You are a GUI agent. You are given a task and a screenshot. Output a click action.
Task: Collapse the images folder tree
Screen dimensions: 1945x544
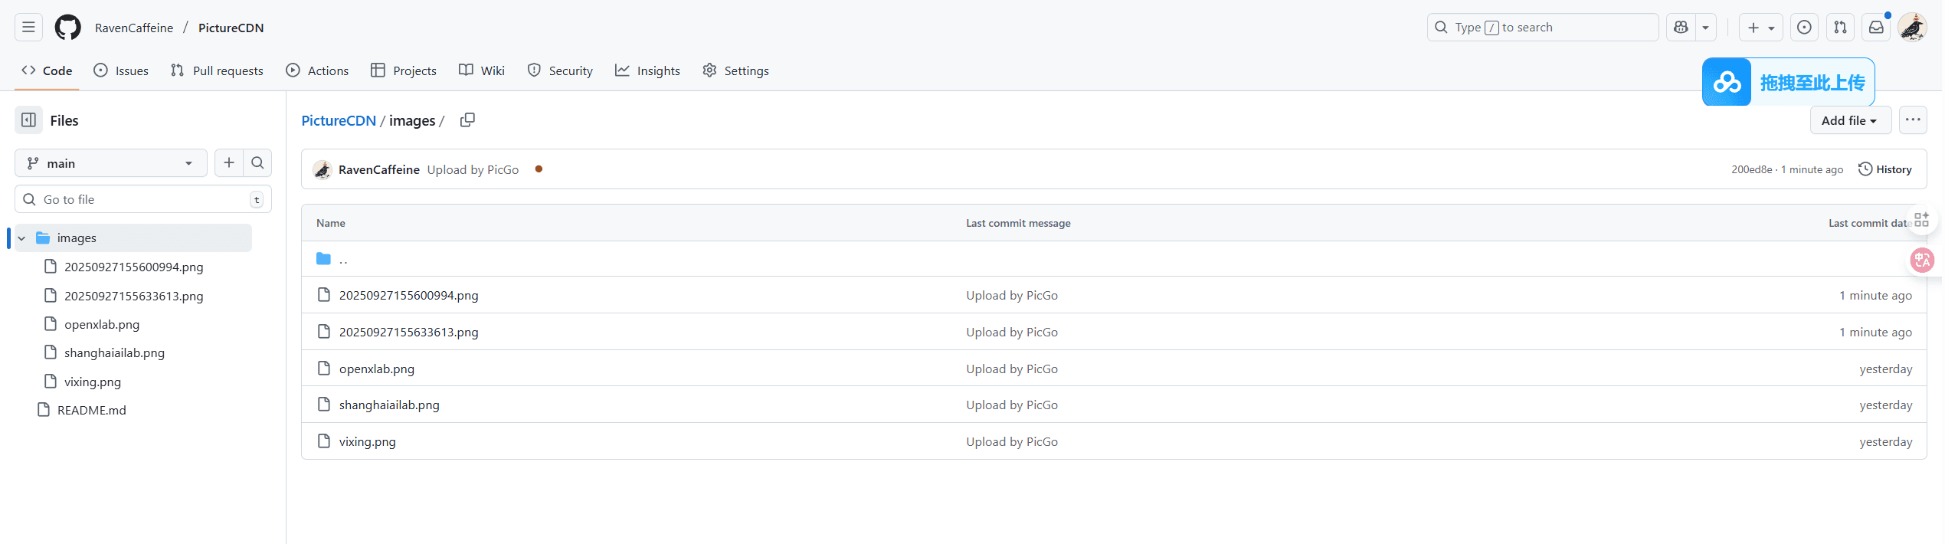tap(22, 238)
